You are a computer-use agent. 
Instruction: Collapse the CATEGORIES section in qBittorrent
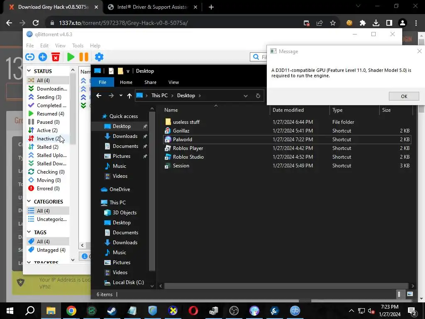point(29,201)
